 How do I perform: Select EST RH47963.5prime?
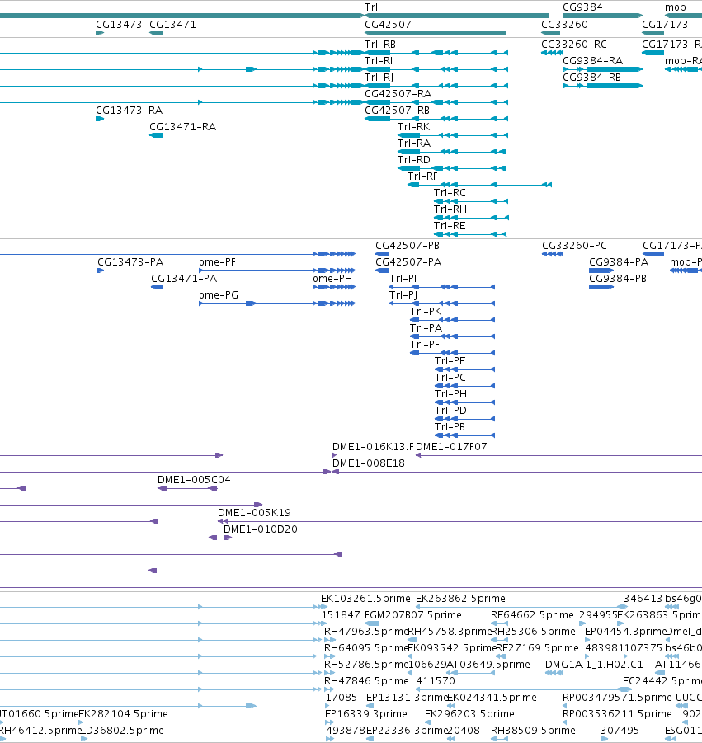366,632
